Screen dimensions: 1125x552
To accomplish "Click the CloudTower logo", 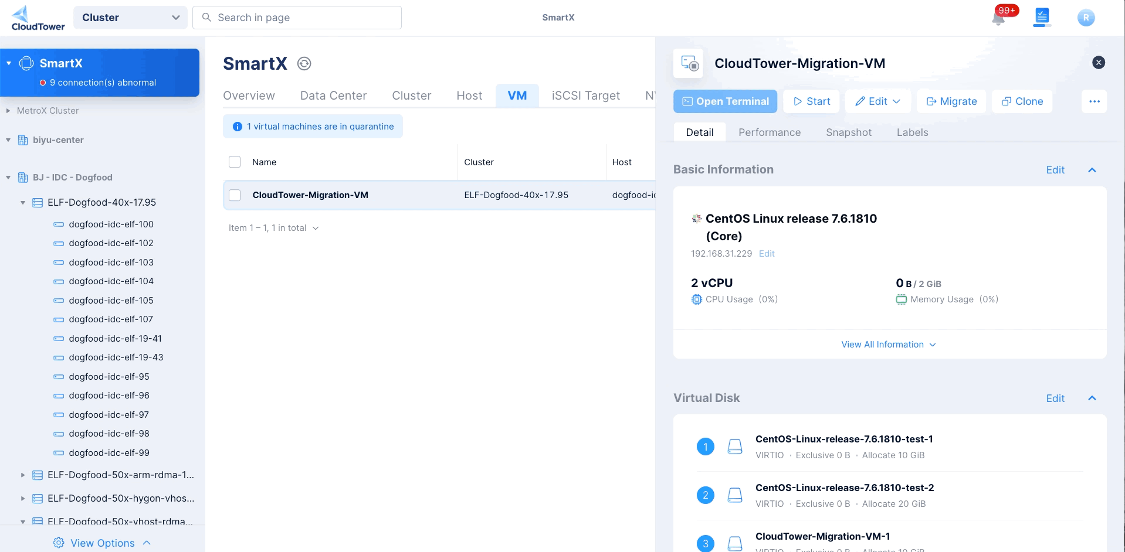I will (38, 18).
